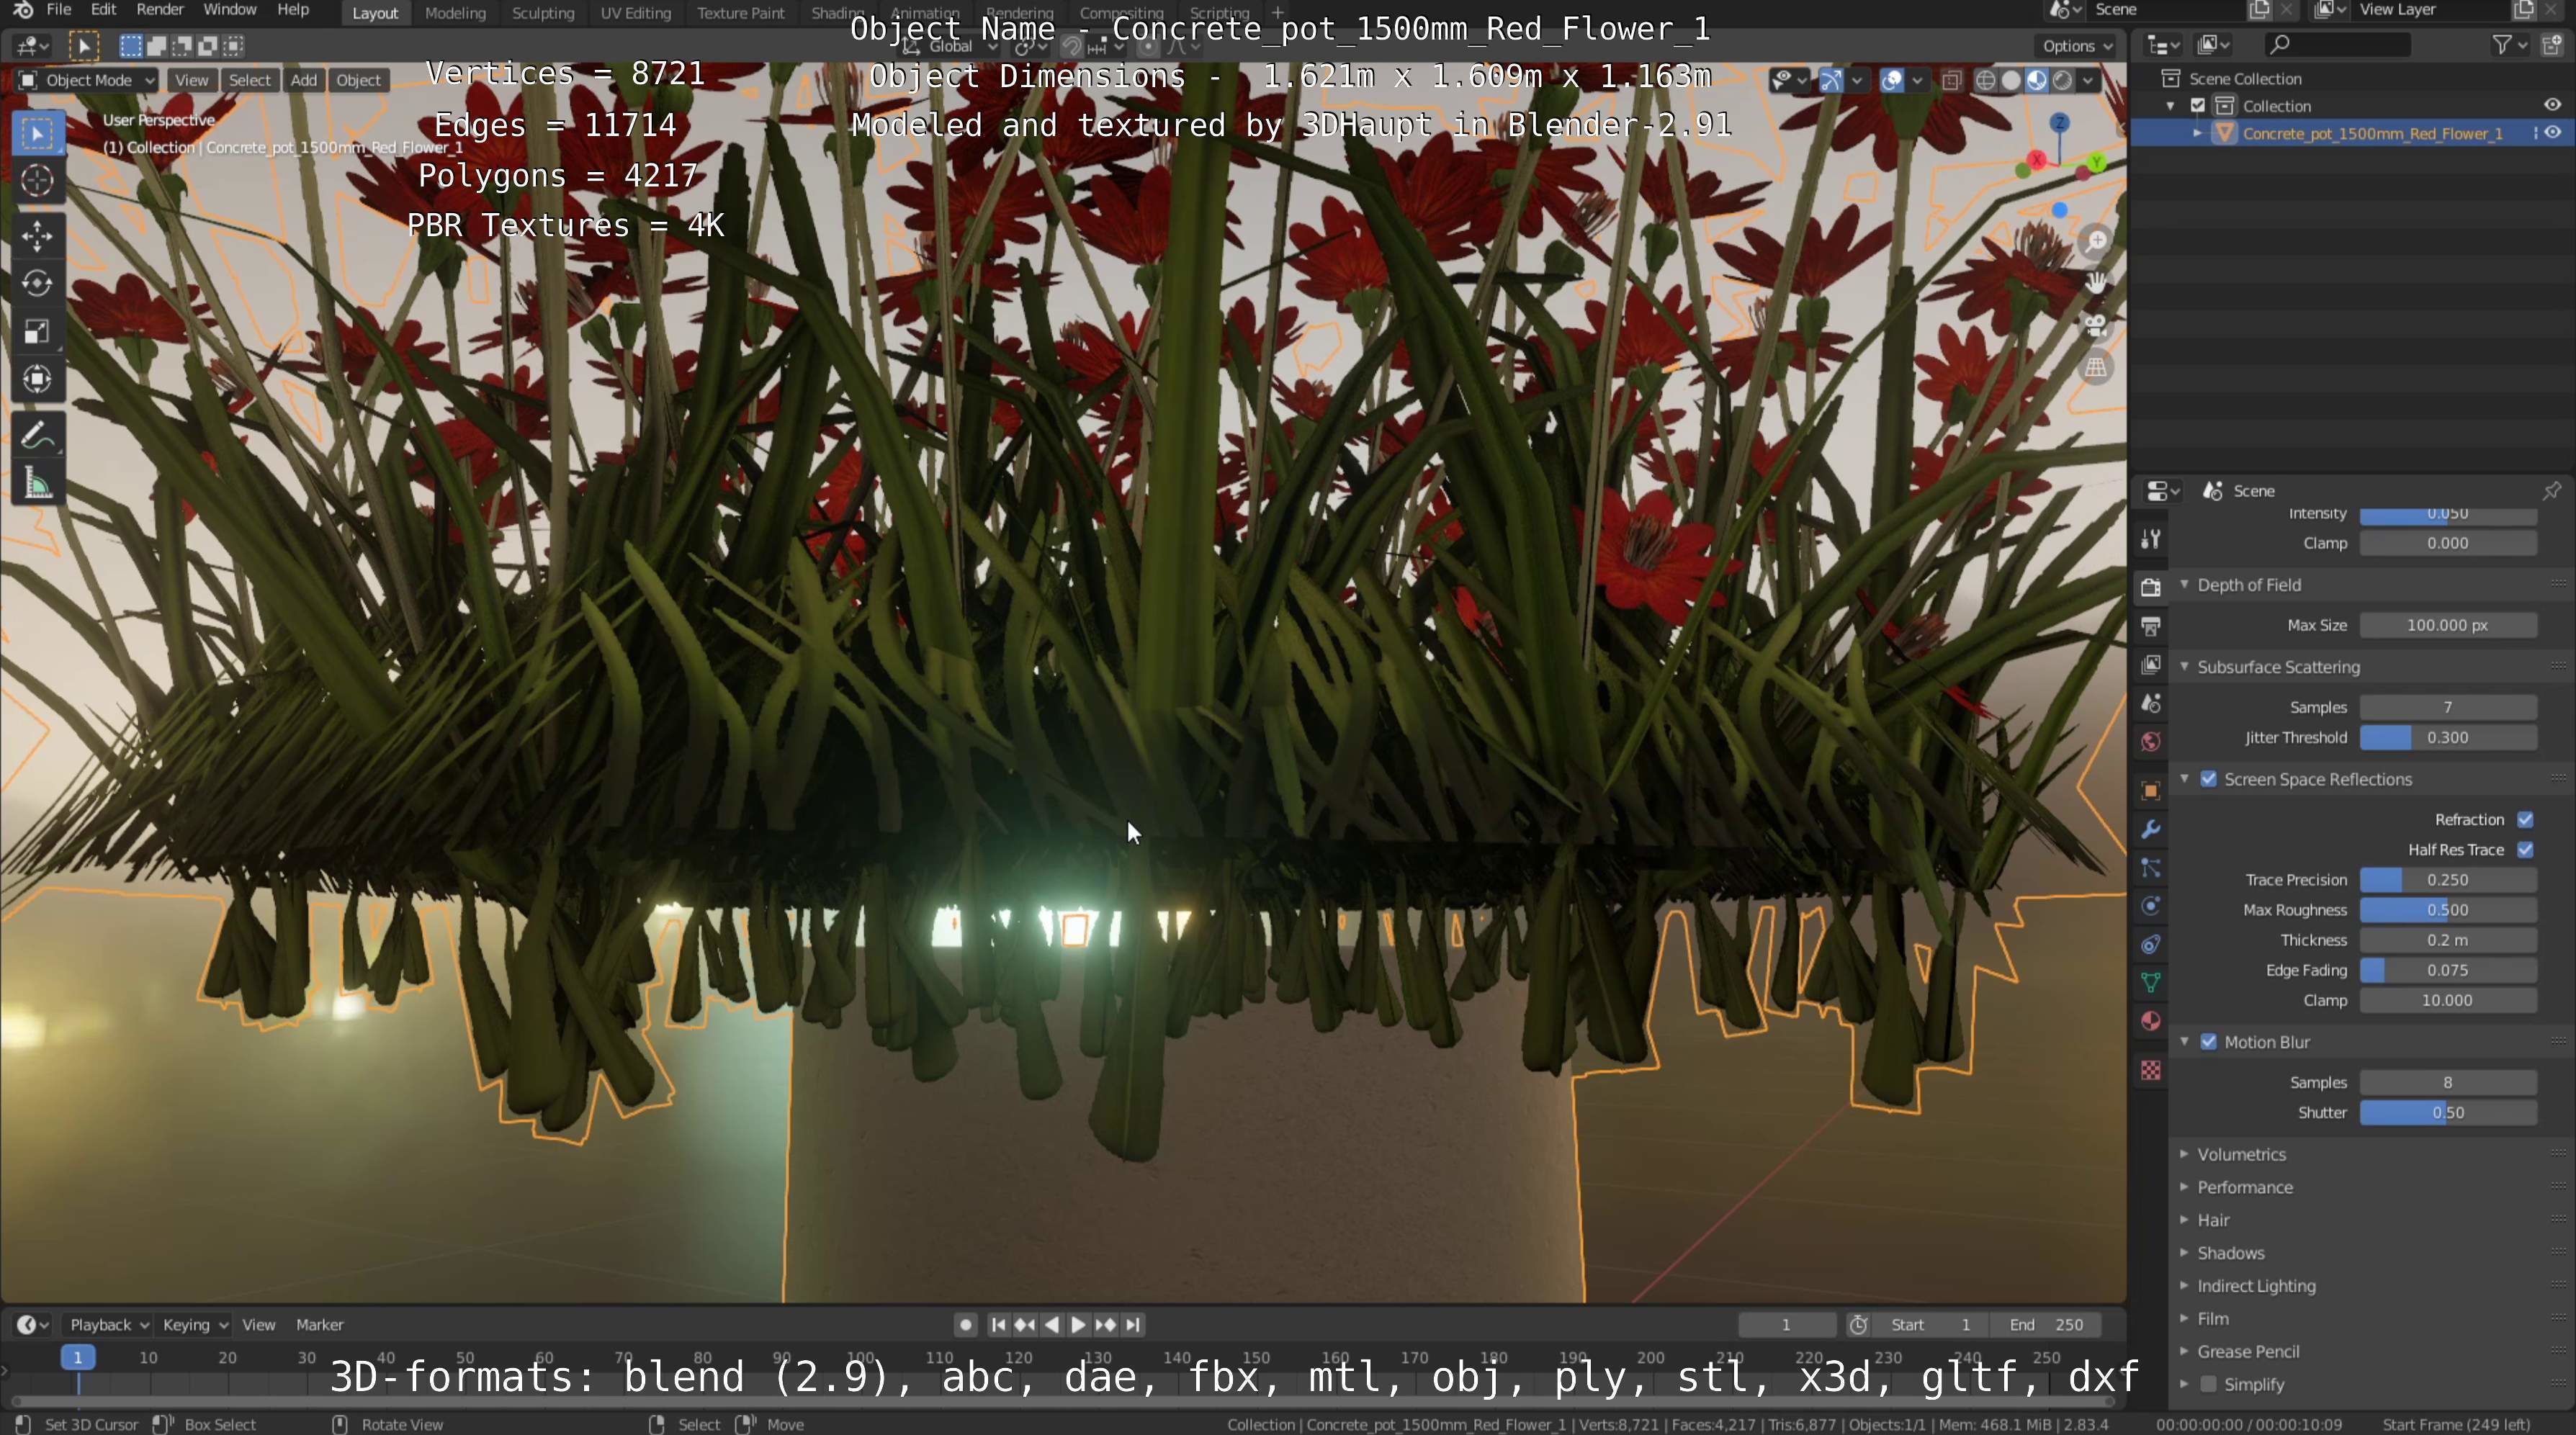Select the Annotate tool
This screenshot has width=2576, height=1435.
click(x=37, y=436)
